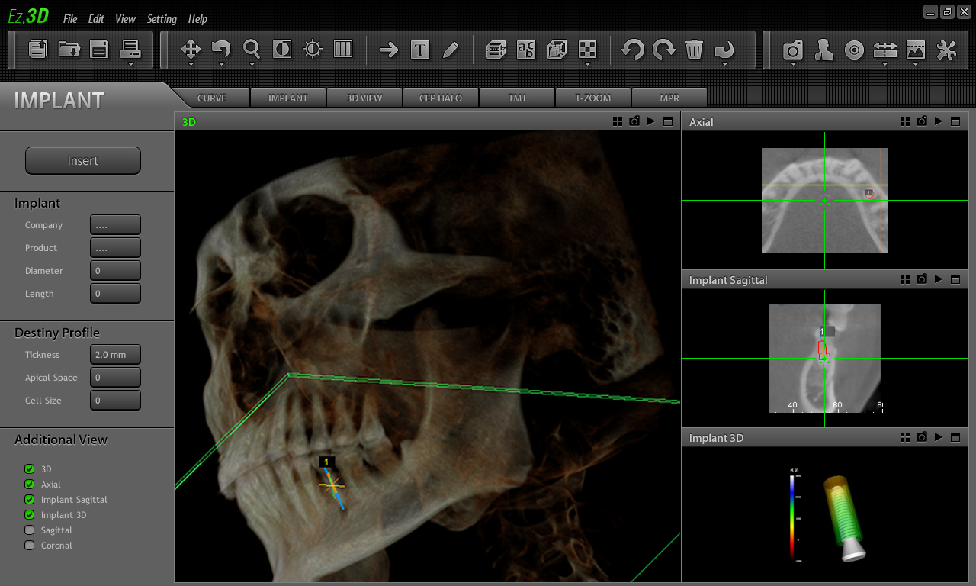Redo the last action

pos(664,50)
